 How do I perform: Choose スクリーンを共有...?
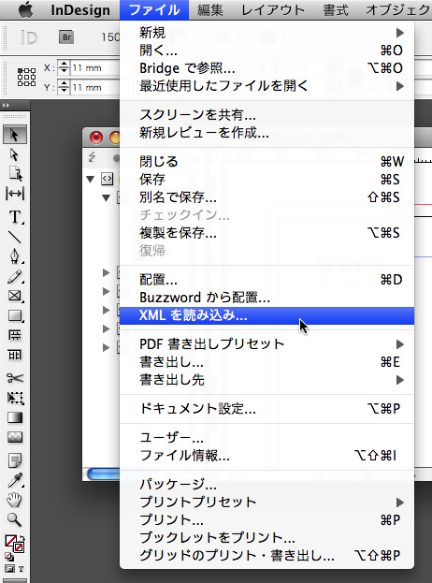point(267,115)
